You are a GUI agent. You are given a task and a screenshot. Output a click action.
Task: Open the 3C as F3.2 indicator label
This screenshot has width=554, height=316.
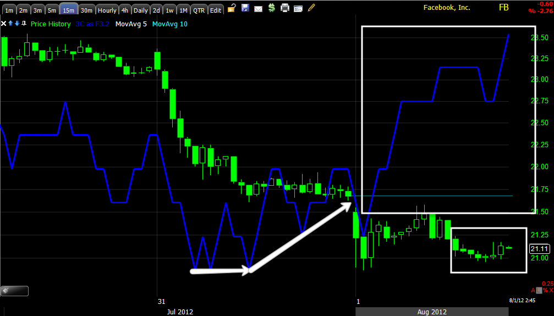pos(92,24)
